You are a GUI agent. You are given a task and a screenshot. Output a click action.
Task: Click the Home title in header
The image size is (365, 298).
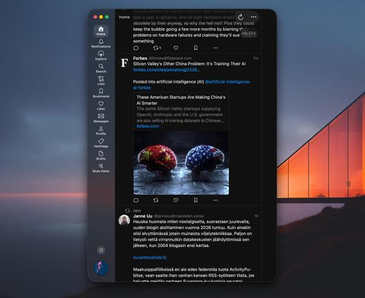[124, 17]
